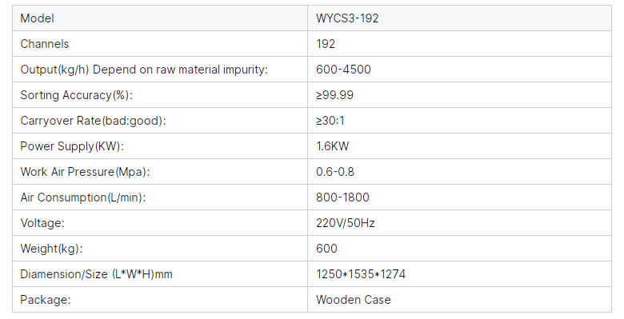Viewport: 624px width, 319px height.
Task: Select the ≥30:1 carryover value
Action: (x=330, y=121)
